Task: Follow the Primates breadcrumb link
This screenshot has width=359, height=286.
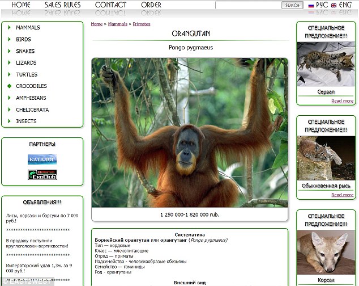Action: click(x=142, y=24)
